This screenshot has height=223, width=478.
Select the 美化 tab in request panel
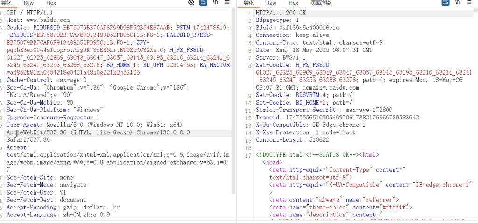tap(7, 3)
